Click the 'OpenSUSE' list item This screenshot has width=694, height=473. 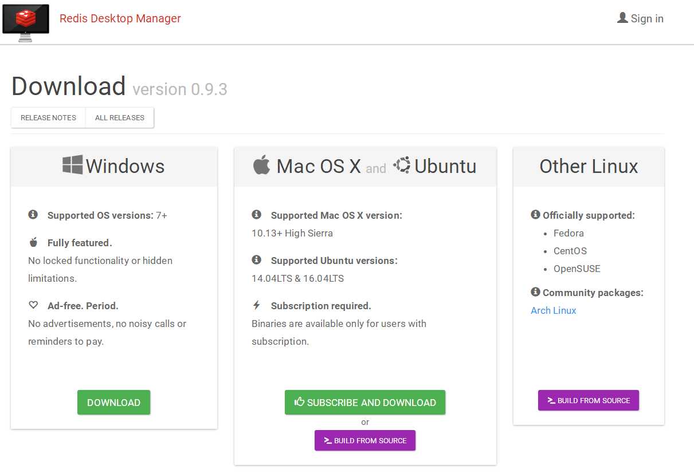click(x=577, y=269)
